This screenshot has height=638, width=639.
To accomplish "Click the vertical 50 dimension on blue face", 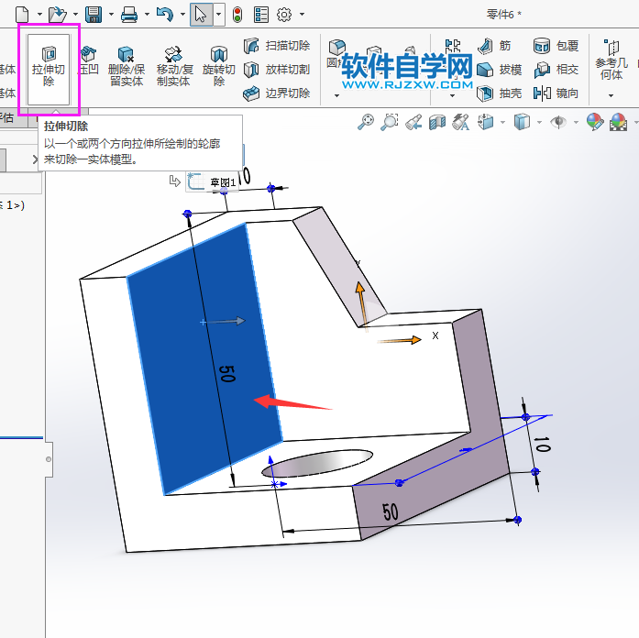I will pyautogui.click(x=227, y=373).
